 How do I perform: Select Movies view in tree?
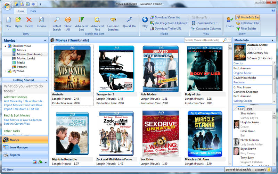pyautogui.click(x=21, y=50)
